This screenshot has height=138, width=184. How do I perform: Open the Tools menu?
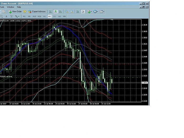click(2, 7)
